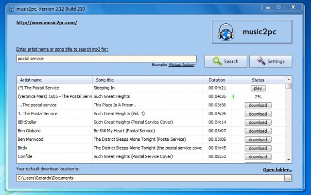
Task: Click the music2pc title bar app icon
Action: [x=12, y=9]
